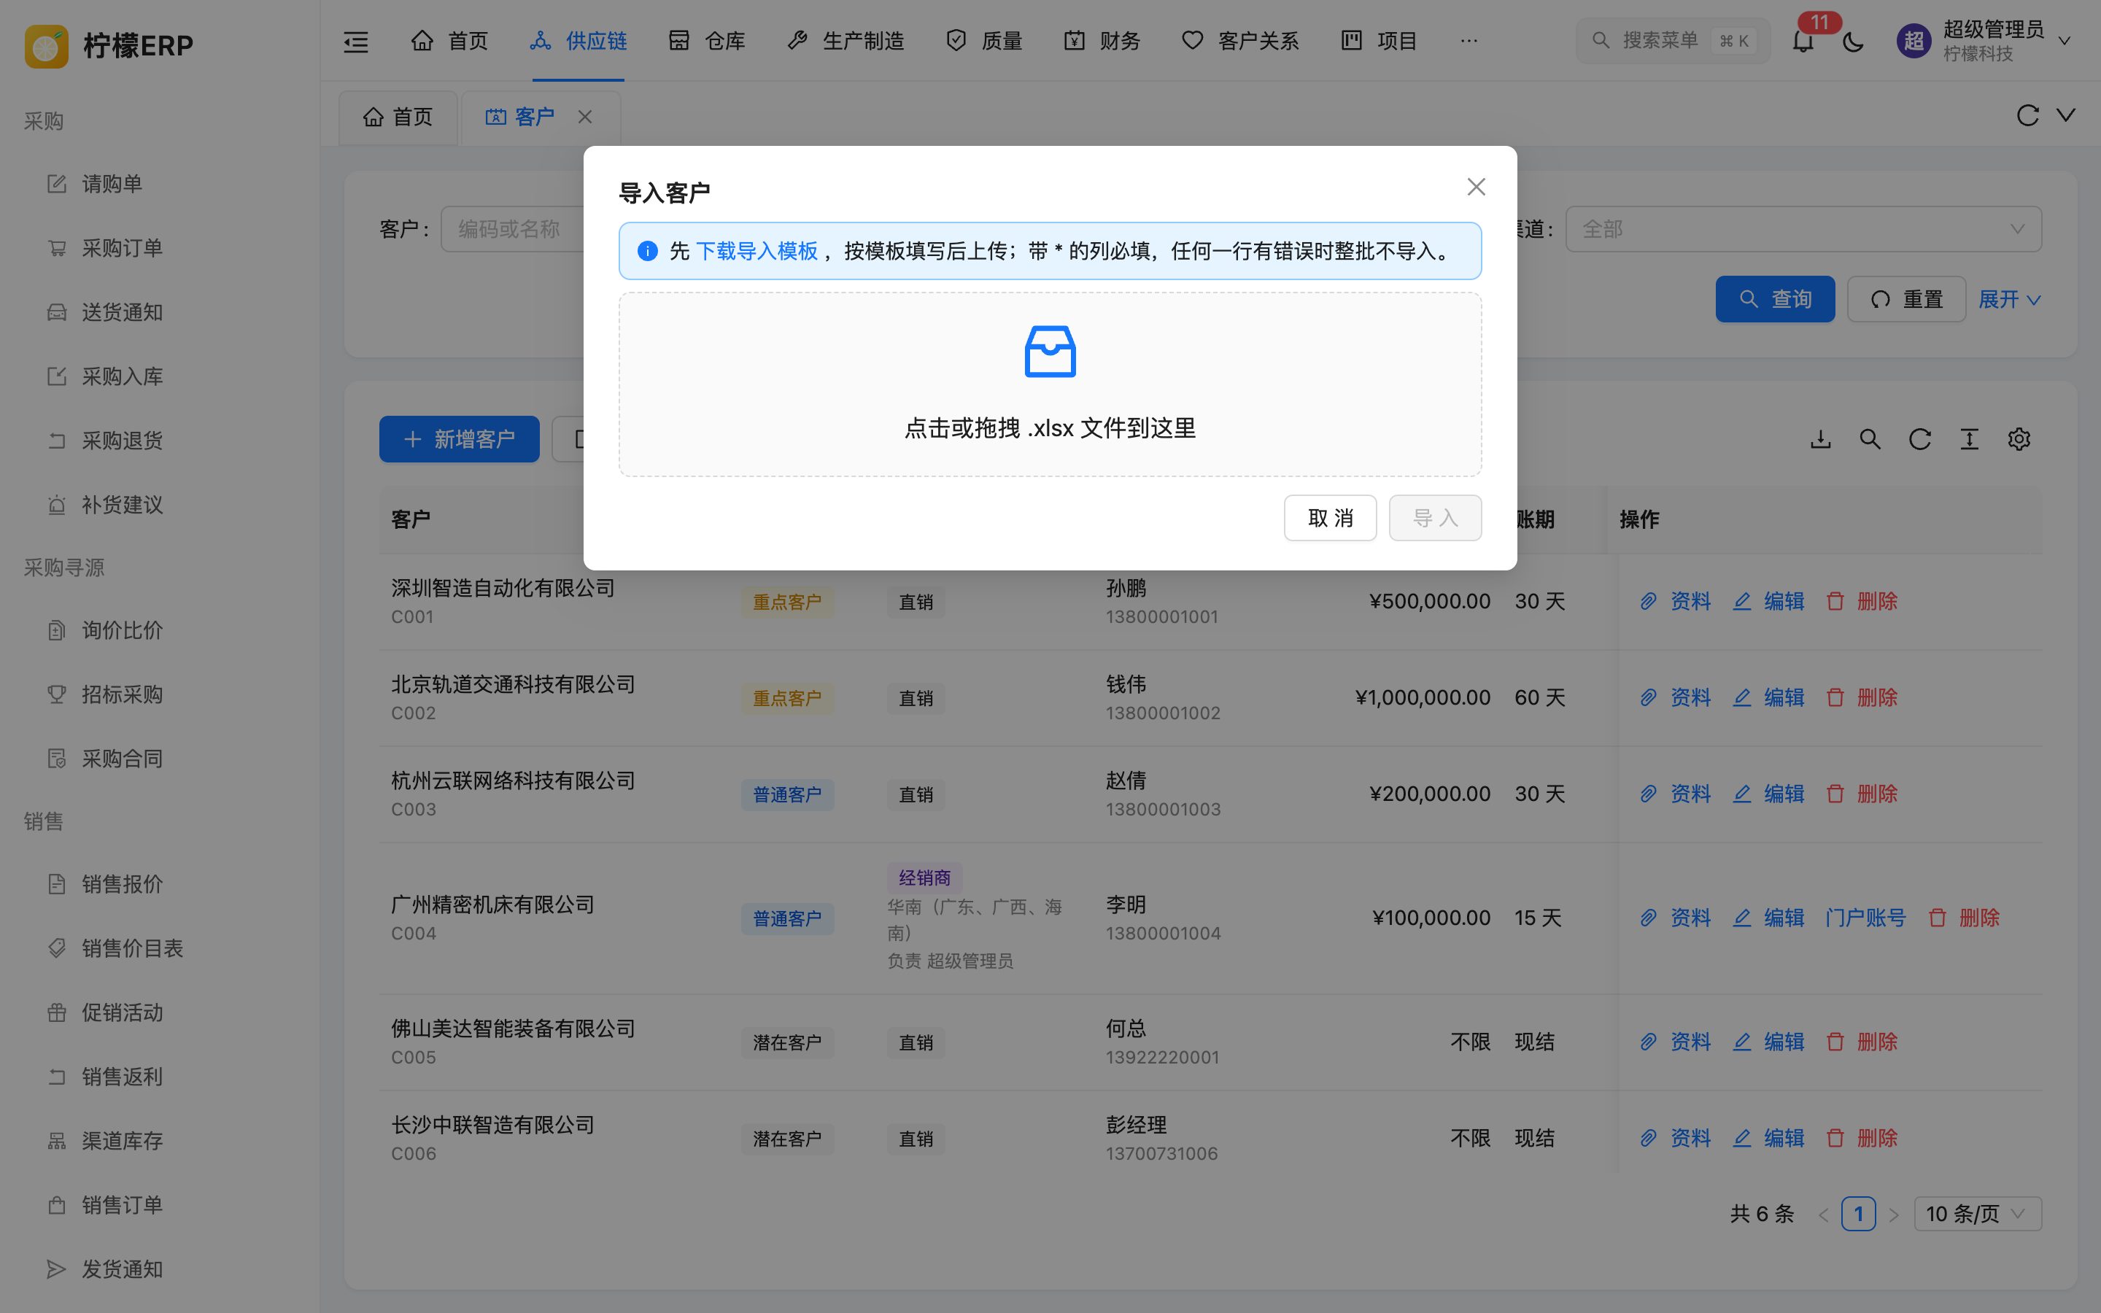The height and width of the screenshot is (1313, 2101).
Task: Select 生产制造 top menu
Action: click(845, 41)
